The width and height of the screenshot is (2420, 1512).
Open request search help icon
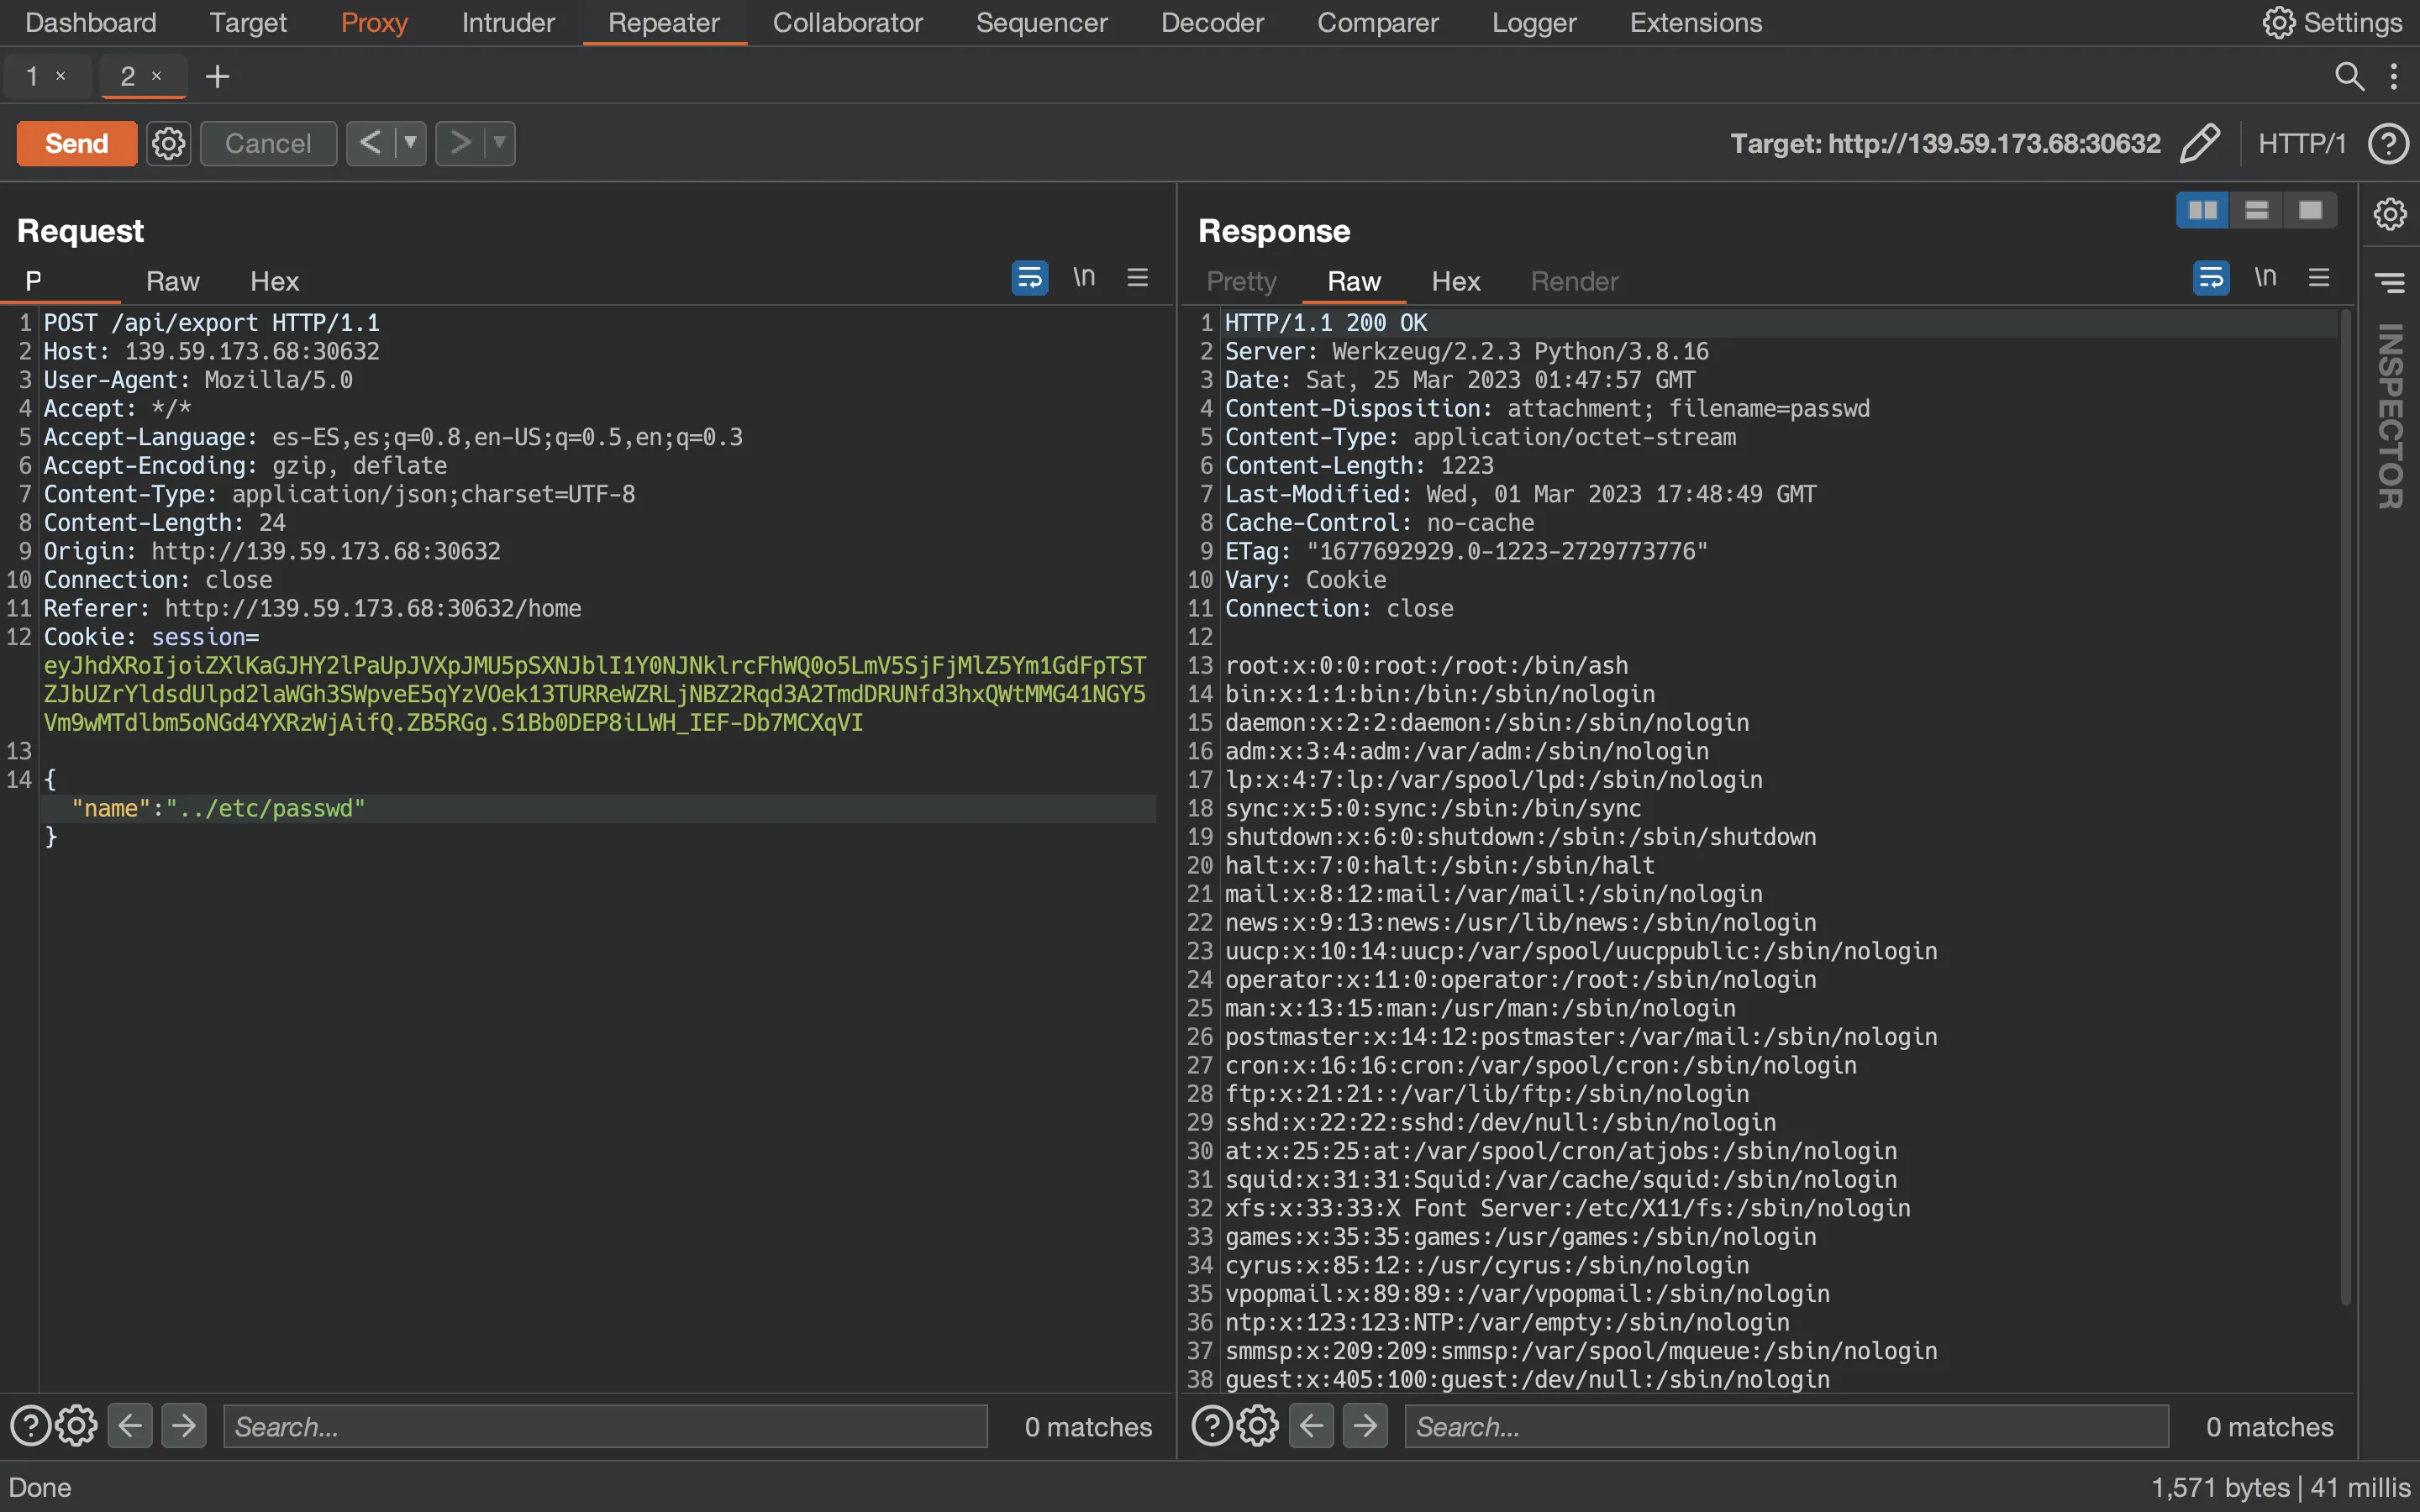pos(30,1426)
